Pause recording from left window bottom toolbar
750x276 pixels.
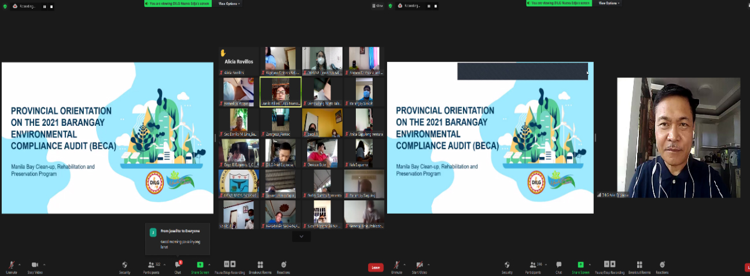coord(226,264)
